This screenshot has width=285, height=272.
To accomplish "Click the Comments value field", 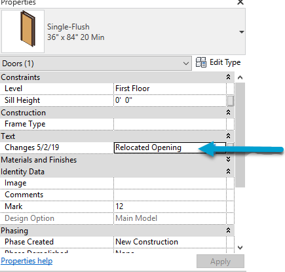I will coord(170,195).
